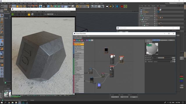
Task: Open Object Manager Tags menu
Action: [x=158, y=6]
